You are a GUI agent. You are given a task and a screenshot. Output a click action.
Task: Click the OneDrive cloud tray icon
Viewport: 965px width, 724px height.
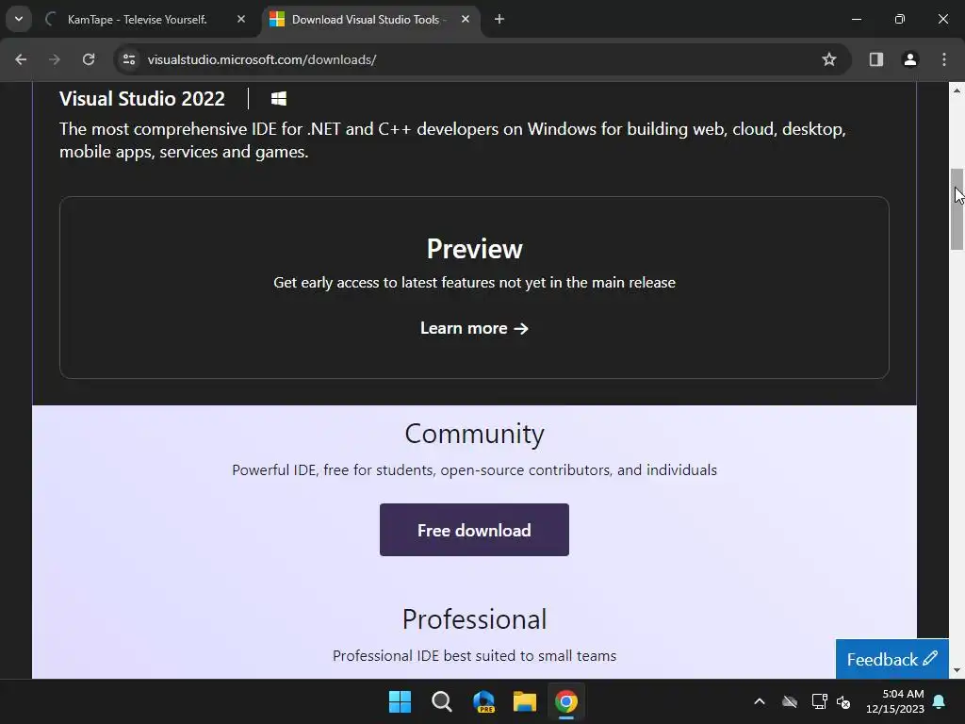[x=790, y=701]
